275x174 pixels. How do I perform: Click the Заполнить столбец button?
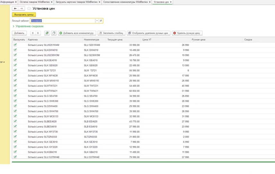[x=111, y=33]
